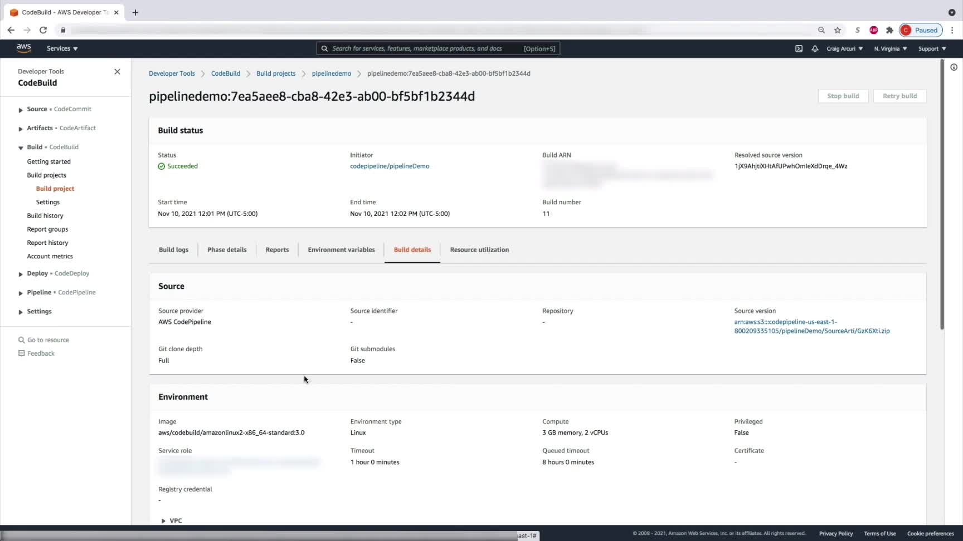Reload the current page
The image size is (963, 541).
click(x=43, y=30)
